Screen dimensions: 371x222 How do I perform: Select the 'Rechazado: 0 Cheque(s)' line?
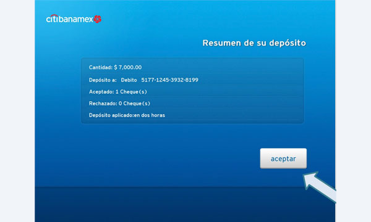click(x=119, y=104)
